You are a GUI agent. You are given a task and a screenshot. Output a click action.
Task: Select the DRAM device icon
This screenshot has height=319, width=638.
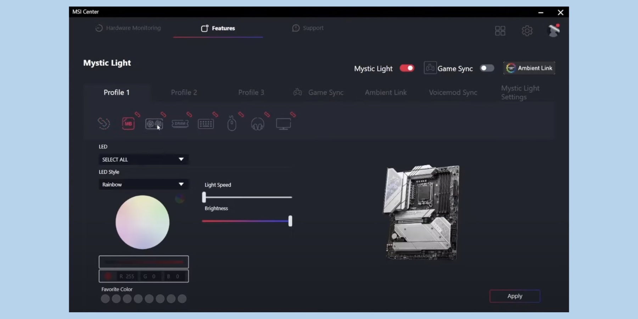pos(180,124)
